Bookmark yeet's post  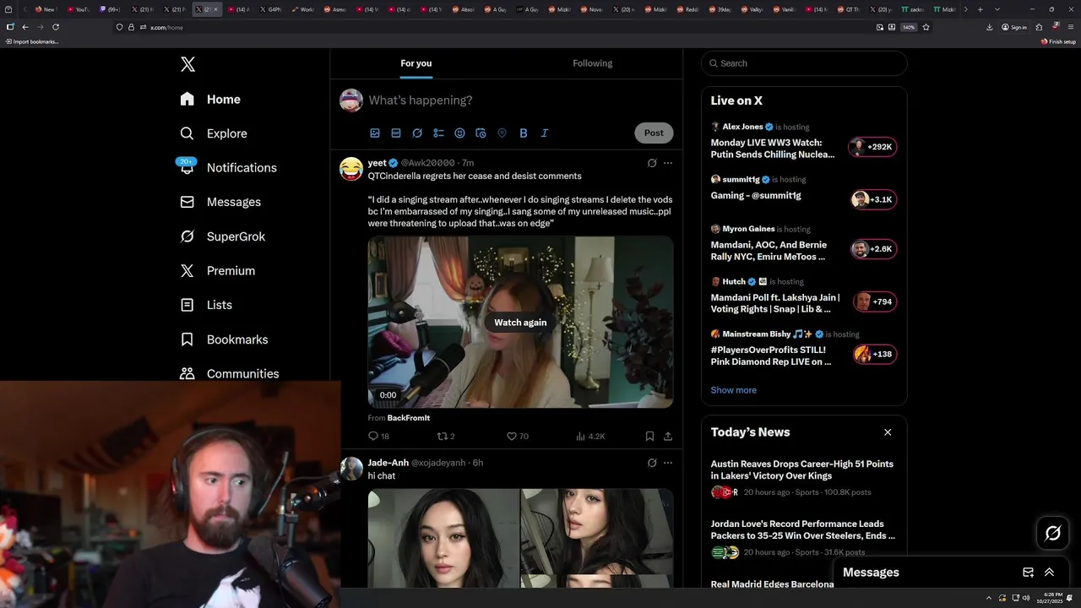(x=649, y=437)
